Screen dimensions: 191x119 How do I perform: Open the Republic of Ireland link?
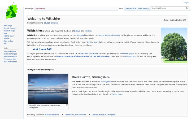coord(89,53)
